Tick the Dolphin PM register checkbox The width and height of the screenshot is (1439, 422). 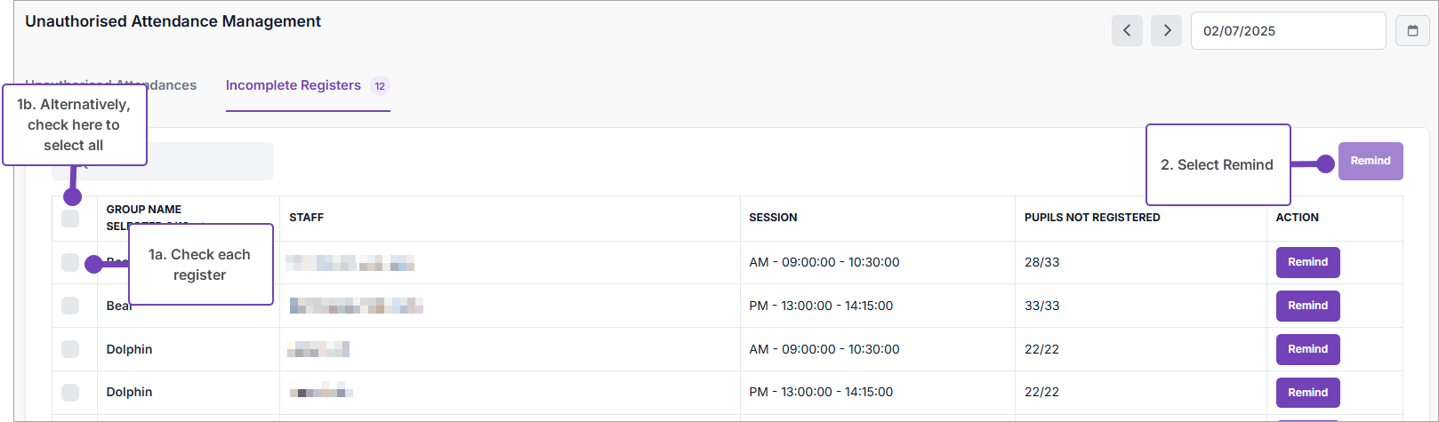coord(70,392)
